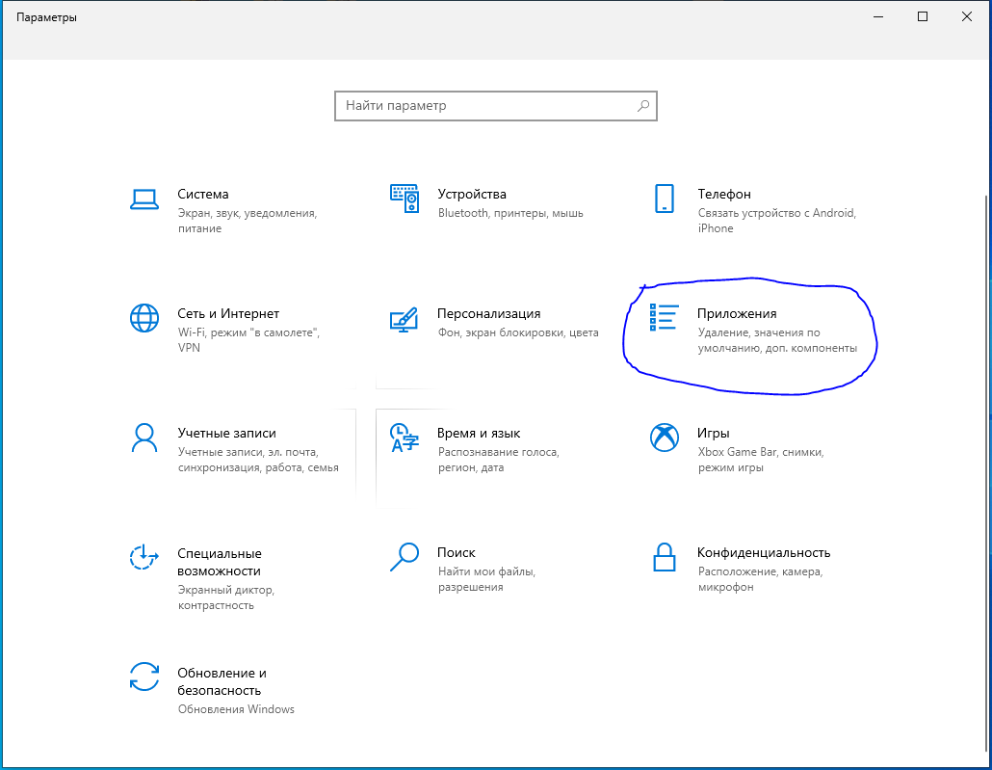Click the text 'Удаление, значения по умолчанию, доп. компоненты'
This screenshot has height=770, width=992.
[x=777, y=341]
